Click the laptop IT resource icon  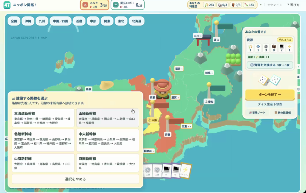click(x=281, y=47)
